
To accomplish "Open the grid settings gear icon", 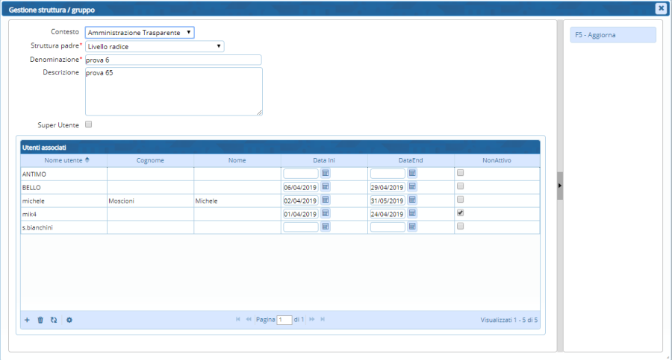I will point(69,320).
